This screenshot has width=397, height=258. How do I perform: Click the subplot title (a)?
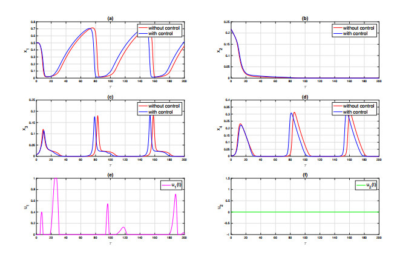(x=110, y=19)
